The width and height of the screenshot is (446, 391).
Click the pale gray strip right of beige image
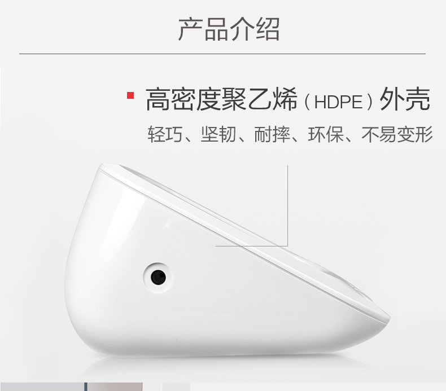point(176,386)
